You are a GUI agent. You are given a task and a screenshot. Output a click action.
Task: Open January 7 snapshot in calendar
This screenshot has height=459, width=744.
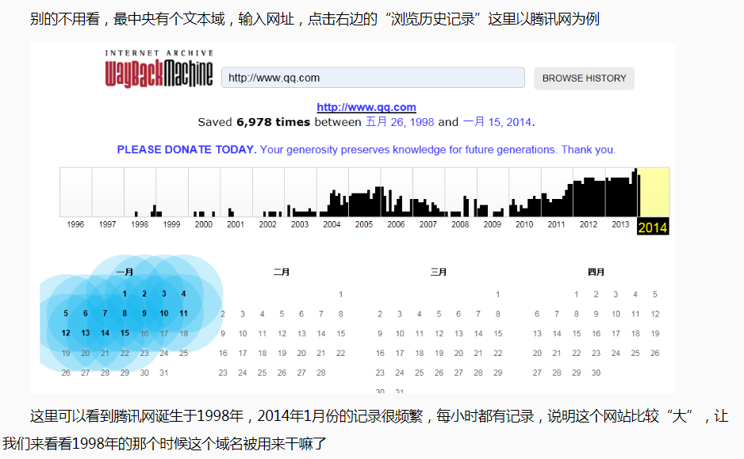click(x=105, y=313)
